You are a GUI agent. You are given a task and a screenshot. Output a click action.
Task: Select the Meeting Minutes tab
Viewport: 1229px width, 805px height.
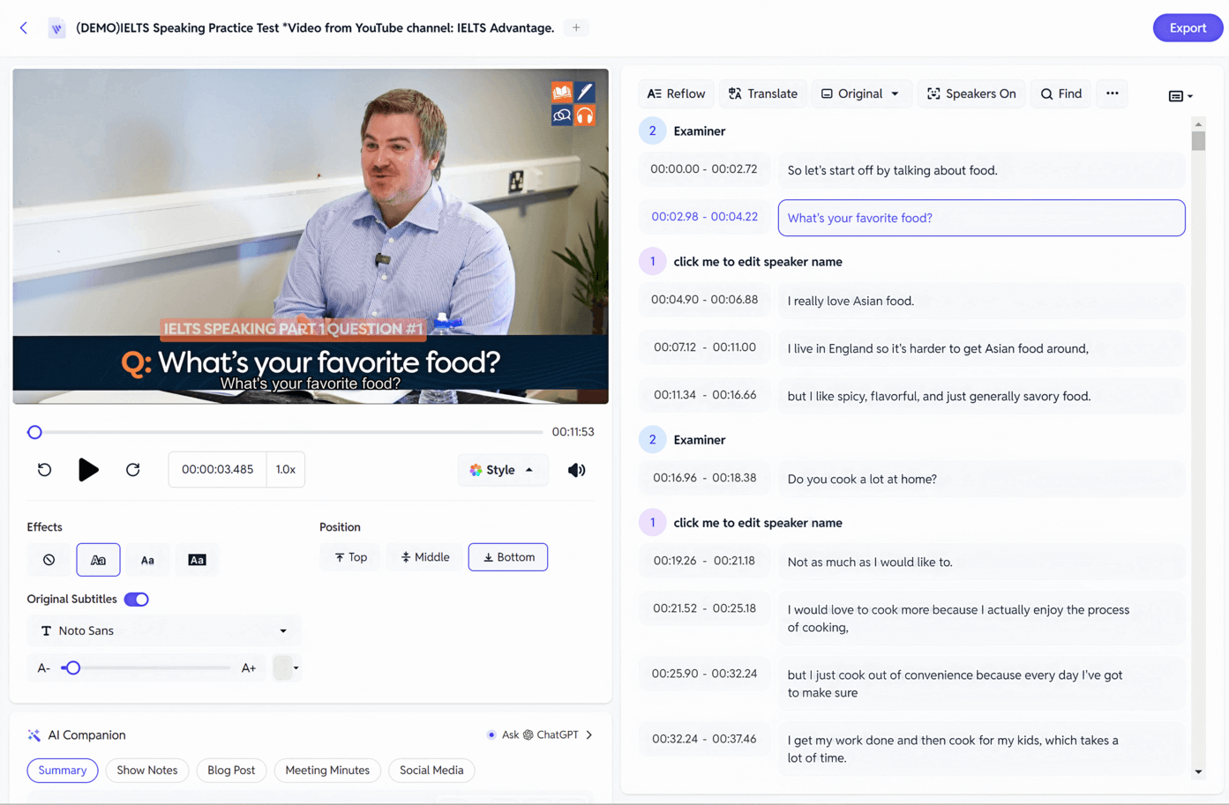(x=327, y=771)
